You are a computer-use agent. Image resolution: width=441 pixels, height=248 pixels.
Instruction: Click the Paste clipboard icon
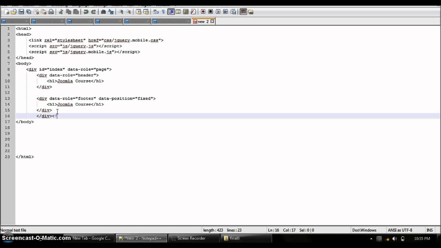[x=76, y=12]
